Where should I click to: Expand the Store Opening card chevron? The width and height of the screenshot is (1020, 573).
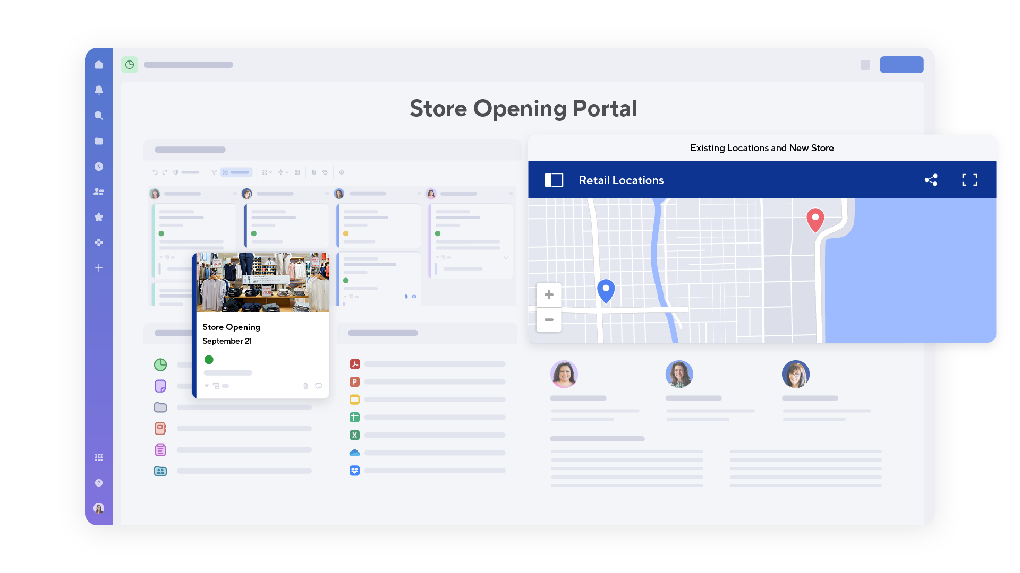tap(207, 386)
